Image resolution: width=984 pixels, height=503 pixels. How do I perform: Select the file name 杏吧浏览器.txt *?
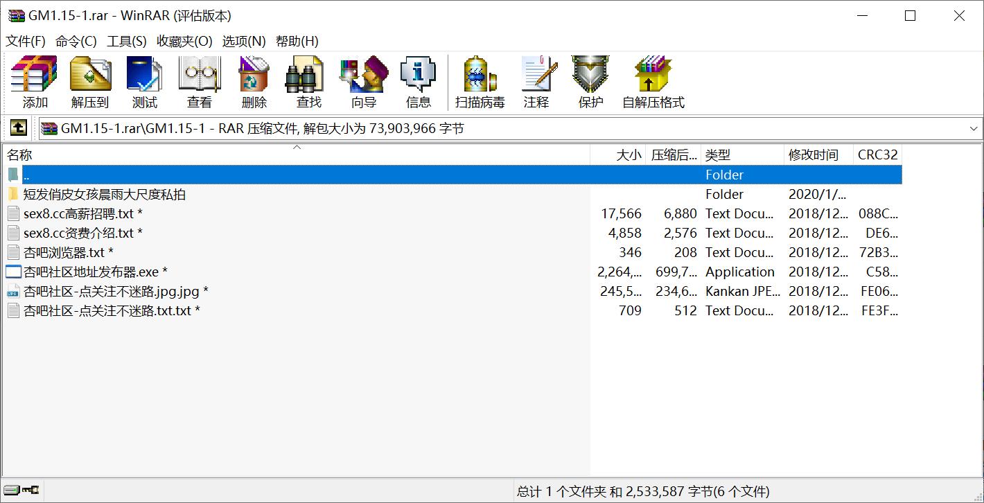(69, 252)
